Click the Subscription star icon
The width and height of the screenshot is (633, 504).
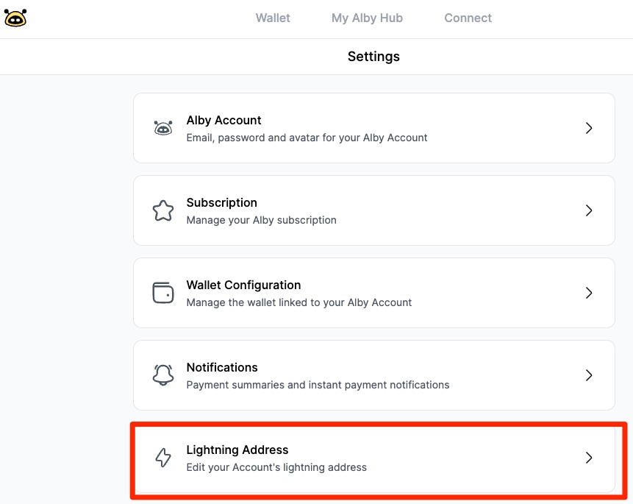(x=163, y=210)
